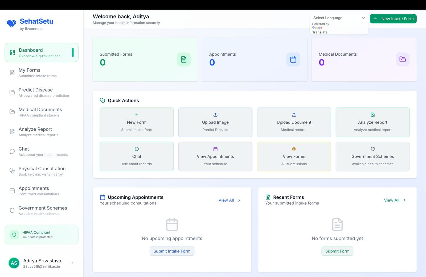Click the Physical Consultation stethoscope icon
The height and width of the screenshot is (277, 426).
click(x=12, y=171)
